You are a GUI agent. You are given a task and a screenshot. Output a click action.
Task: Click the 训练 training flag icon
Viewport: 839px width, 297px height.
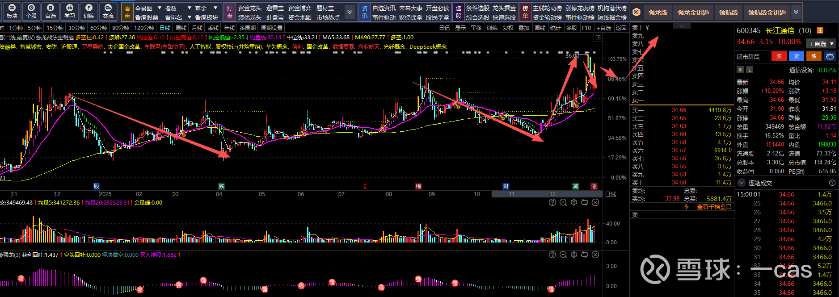click(x=89, y=11)
